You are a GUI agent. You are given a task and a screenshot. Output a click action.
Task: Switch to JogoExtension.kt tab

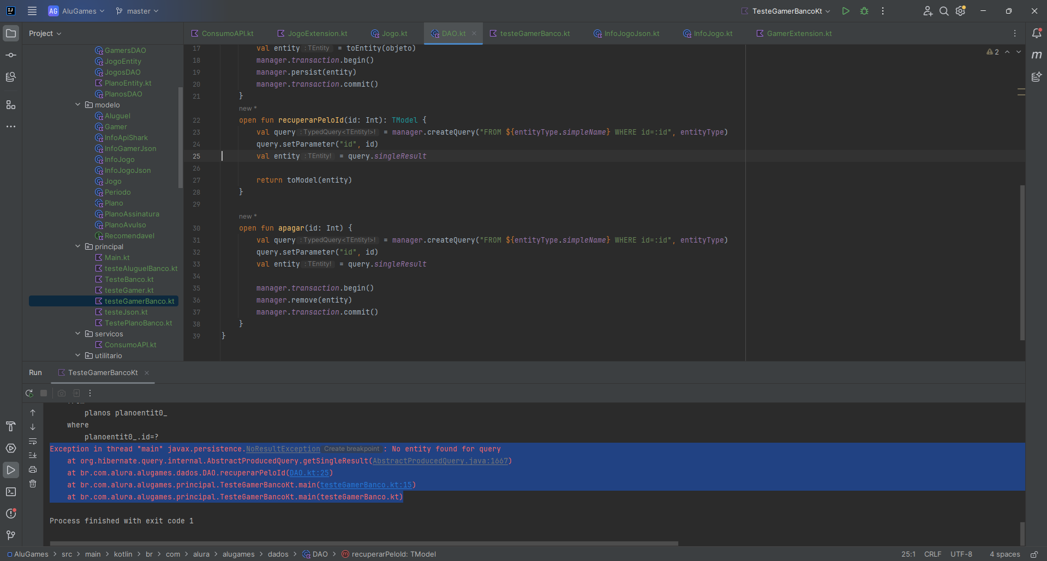tap(312, 33)
